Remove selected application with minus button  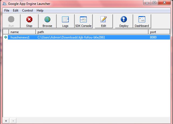pyautogui.click(x=13, y=121)
